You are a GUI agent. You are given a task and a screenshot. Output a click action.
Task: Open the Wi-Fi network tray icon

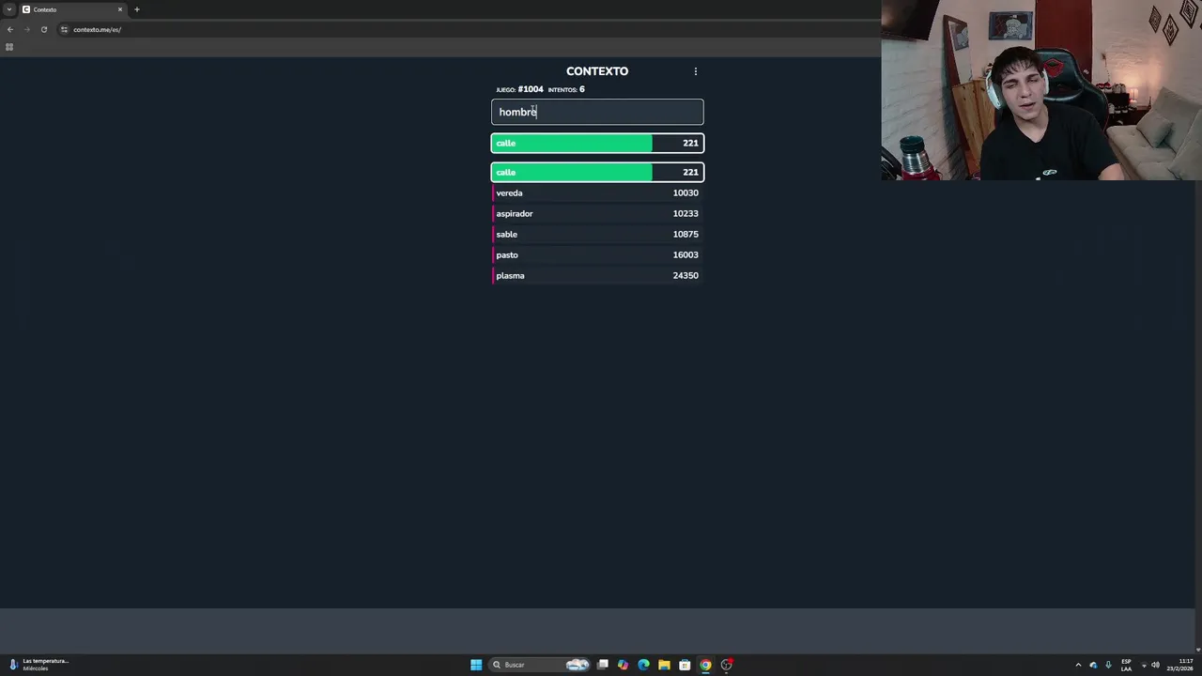pos(1144,665)
